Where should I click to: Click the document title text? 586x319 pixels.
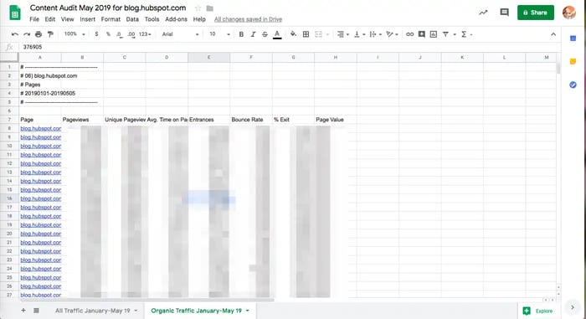[108, 8]
